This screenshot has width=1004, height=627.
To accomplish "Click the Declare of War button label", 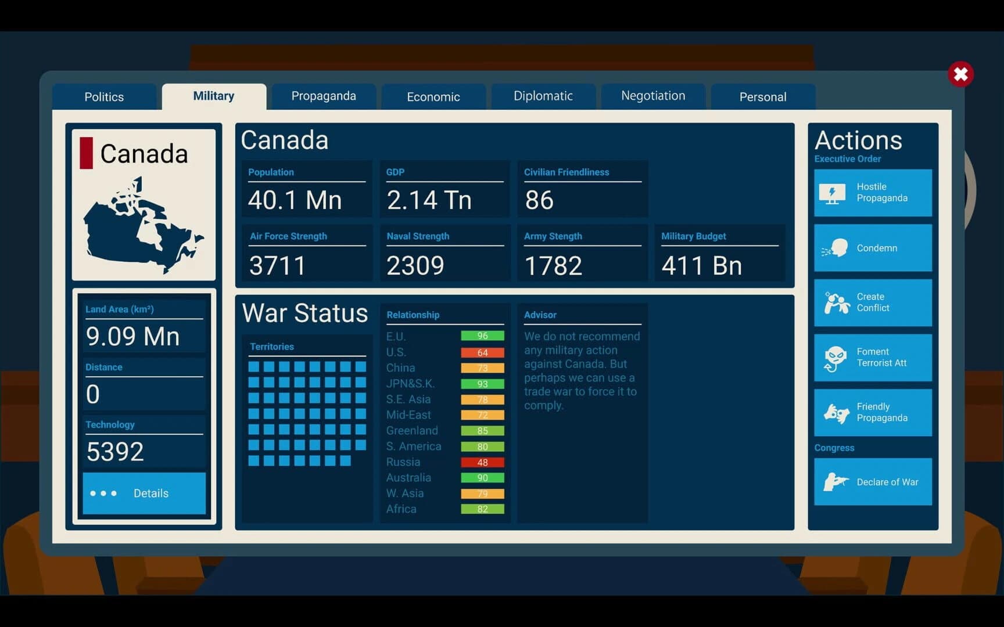I will (x=887, y=482).
